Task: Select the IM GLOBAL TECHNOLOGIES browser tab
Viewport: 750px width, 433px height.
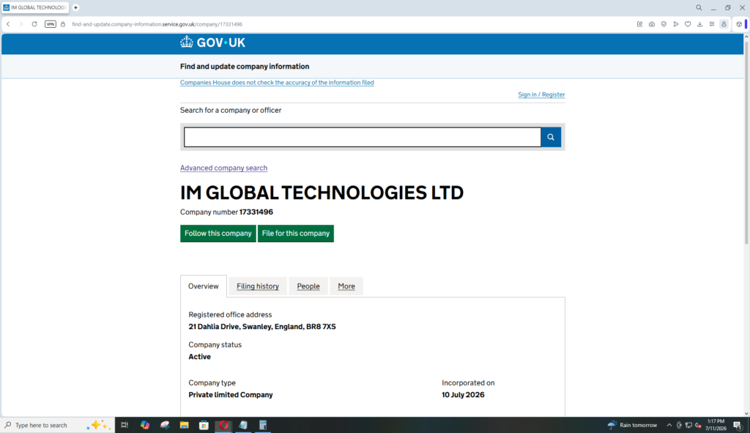Action: coord(35,7)
